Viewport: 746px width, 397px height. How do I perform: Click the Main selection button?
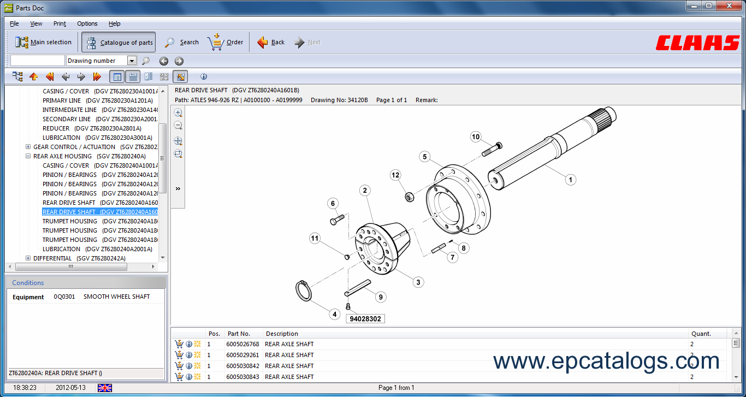[x=43, y=42]
